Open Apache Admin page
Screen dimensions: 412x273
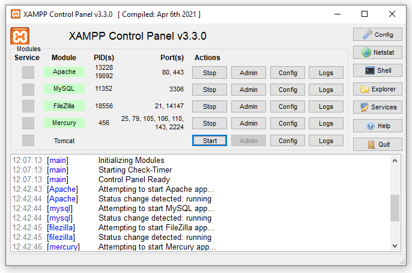249,73
